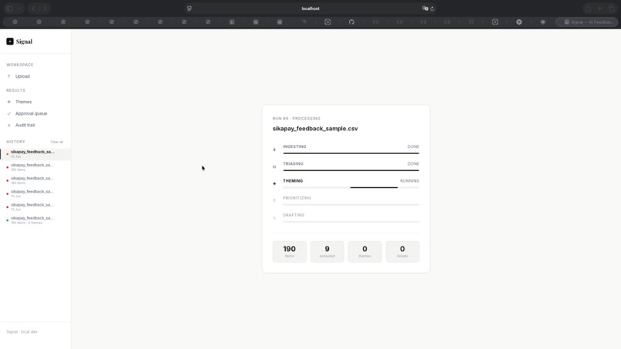Screen dimensions: 621x349
Task: Click the HISTORY section heading
Action: click(16, 142)
